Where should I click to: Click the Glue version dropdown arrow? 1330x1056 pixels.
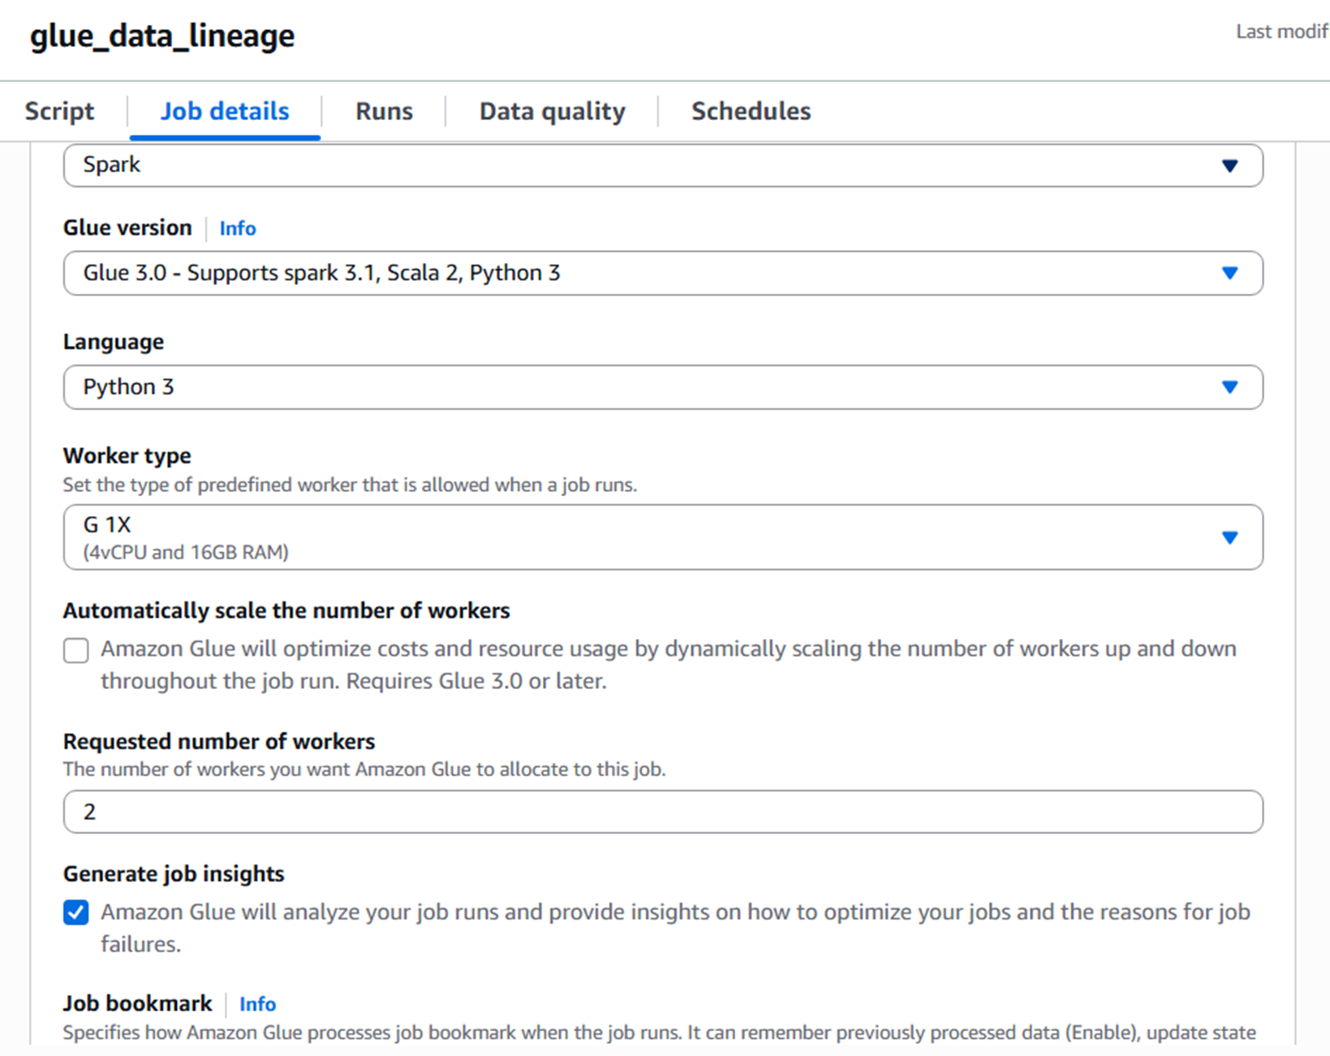click(x=1229, y=274)
